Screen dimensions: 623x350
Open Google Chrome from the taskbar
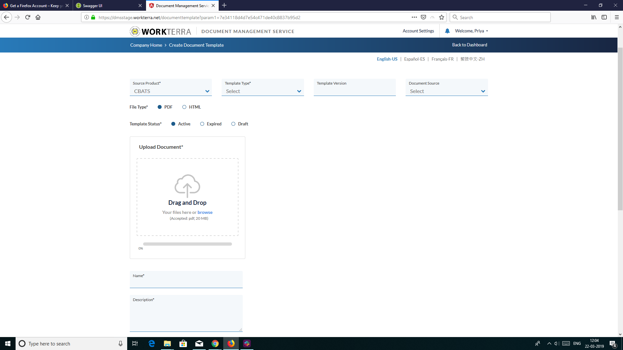pos(215,344)
